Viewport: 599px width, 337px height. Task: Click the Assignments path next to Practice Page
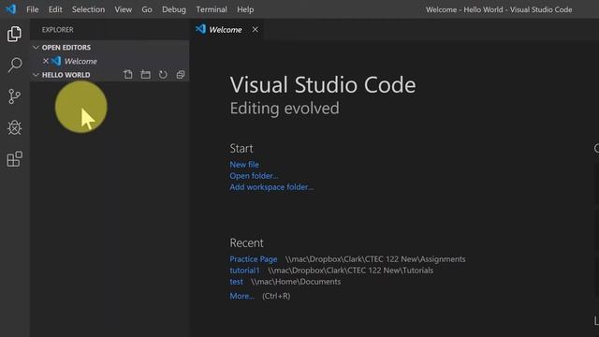point(375,259)
